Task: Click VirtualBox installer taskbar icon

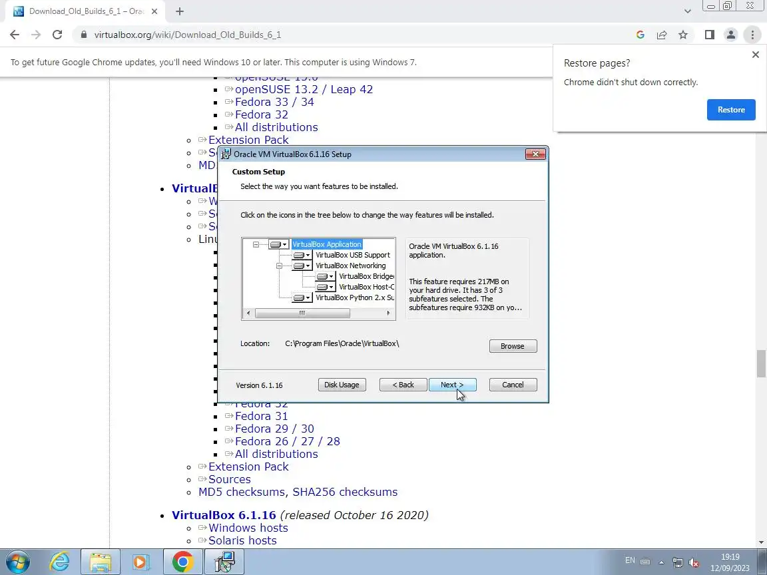Action: click(x=224, y=562)
